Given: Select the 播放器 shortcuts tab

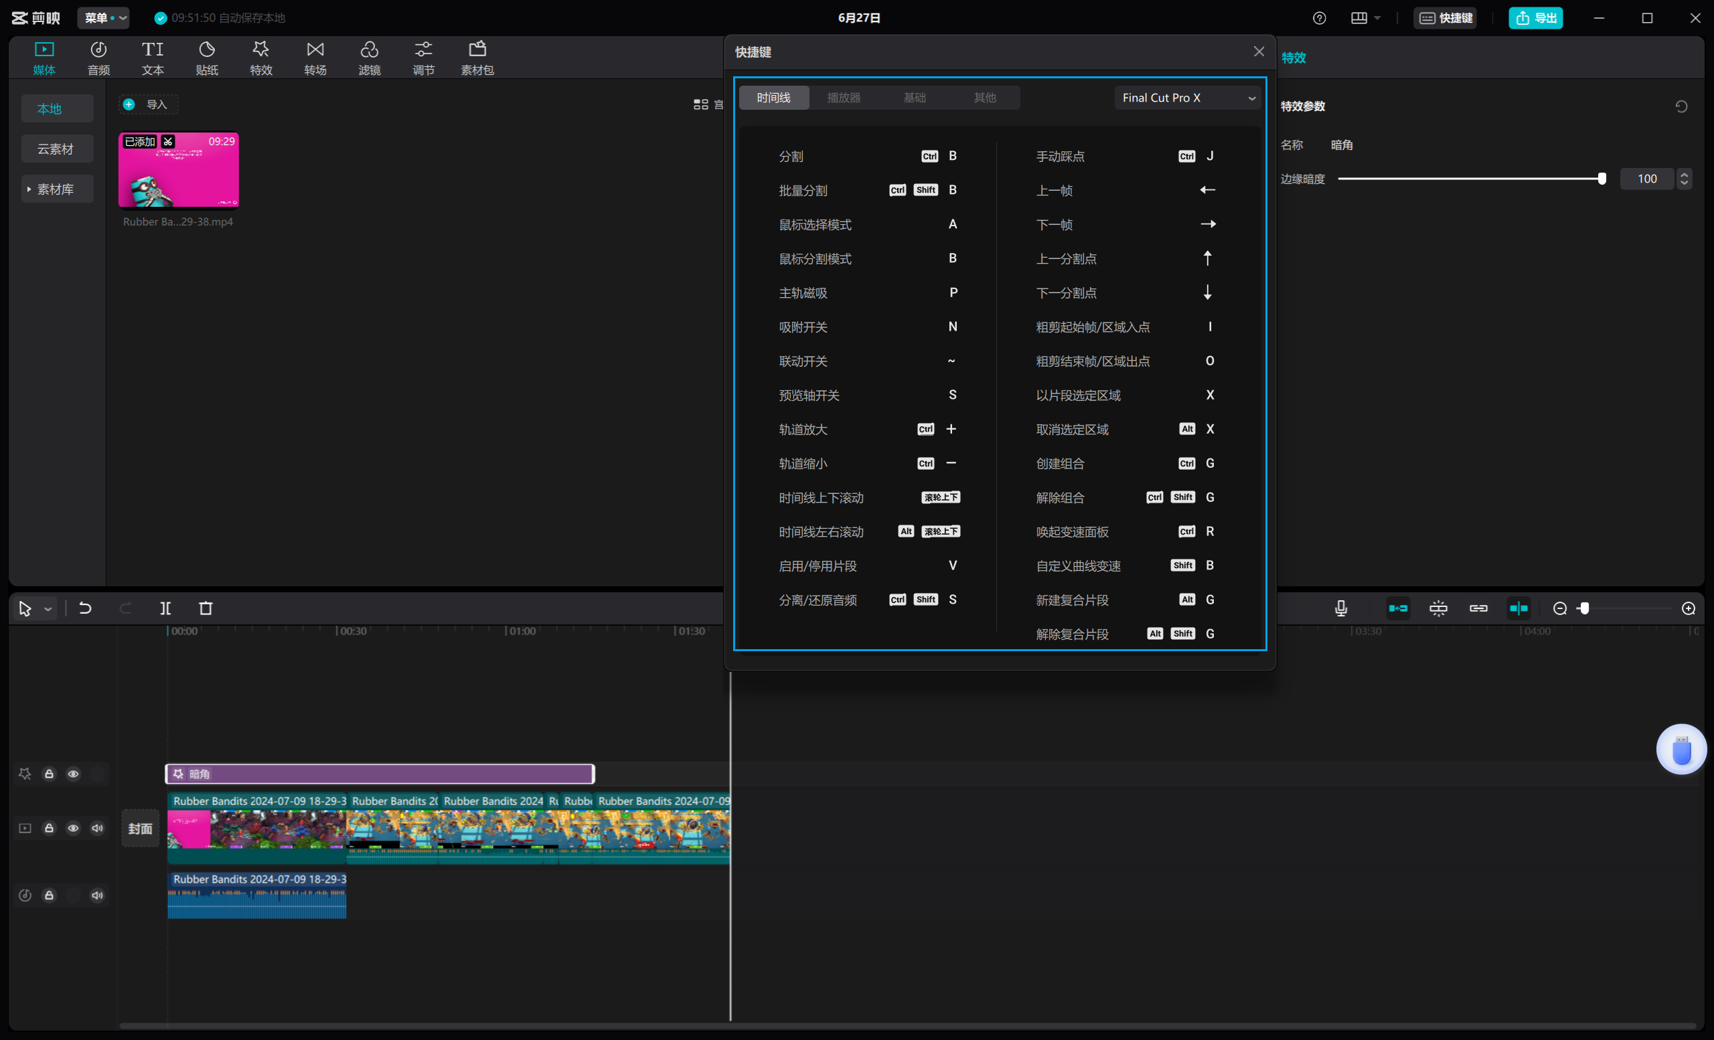Looking at the screenshot, I should (844, 97).
